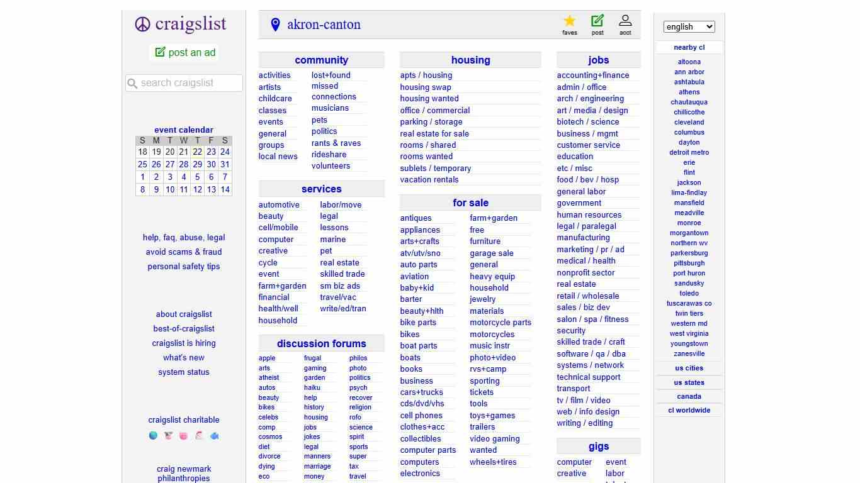
Task: Expand the canada section
Action: [x=689, y=396]
